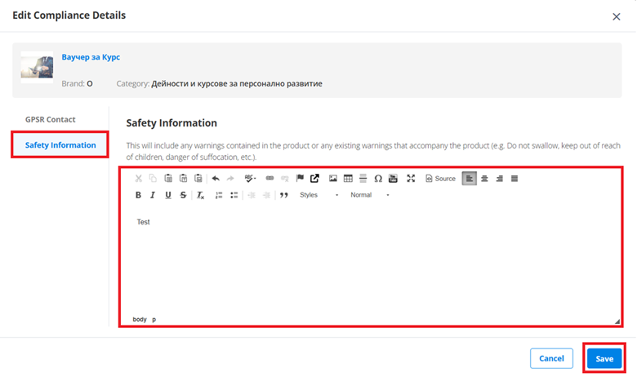Toggle underline formatting
The height and width of the screenshot is (377, 637).
pyautogui.click(x=168, y=195)
